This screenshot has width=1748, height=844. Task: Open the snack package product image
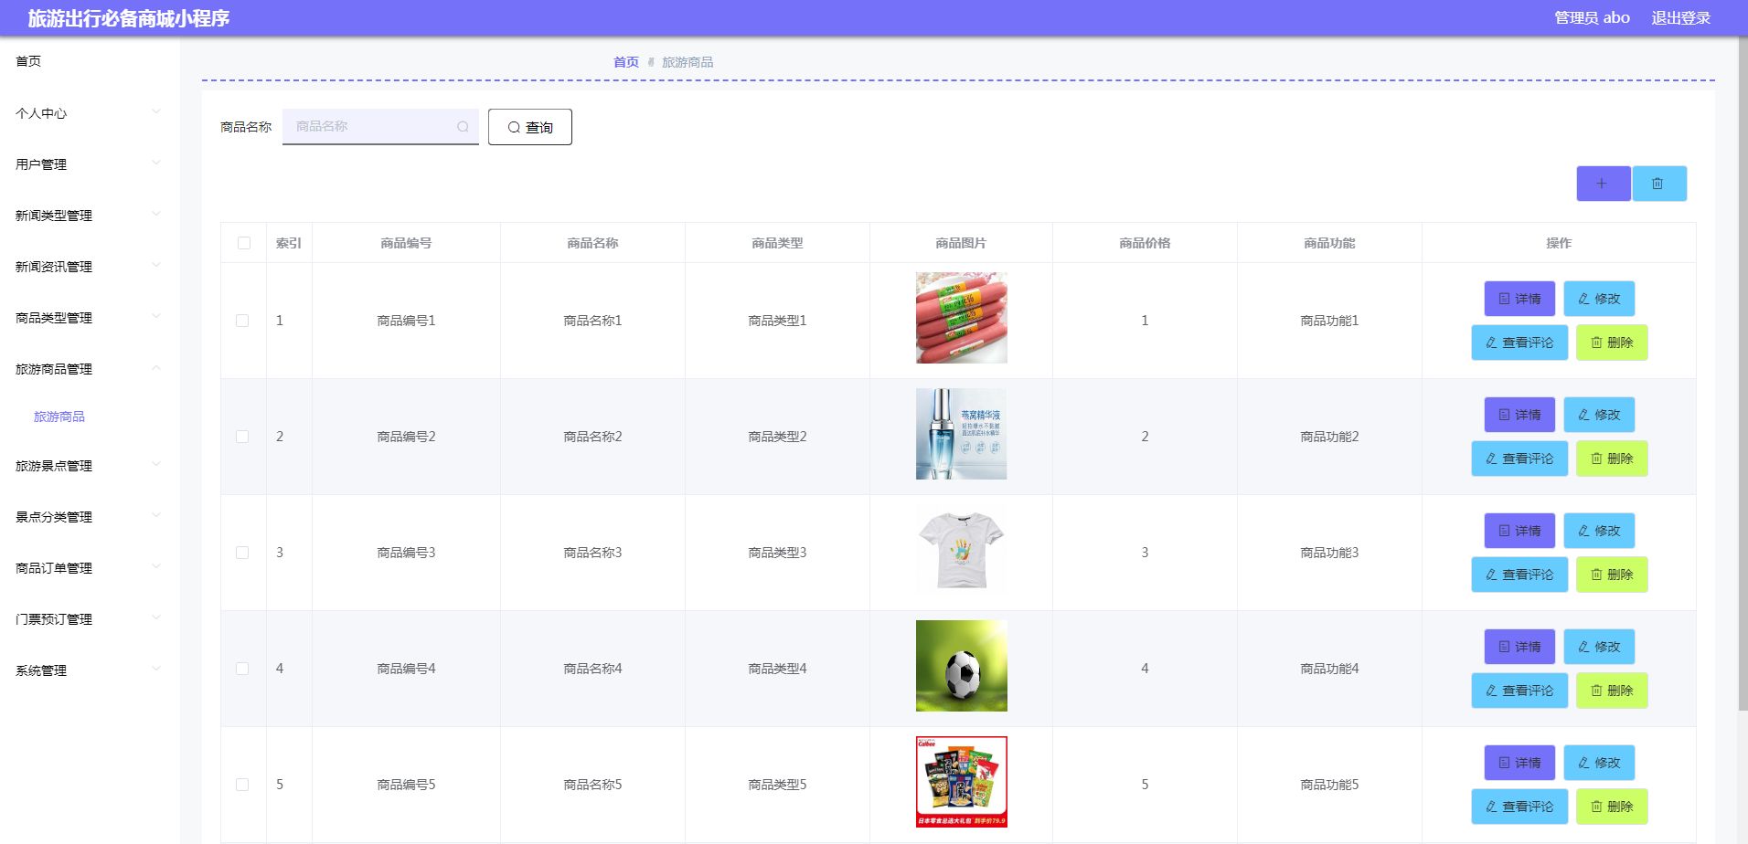coord(962,782)
